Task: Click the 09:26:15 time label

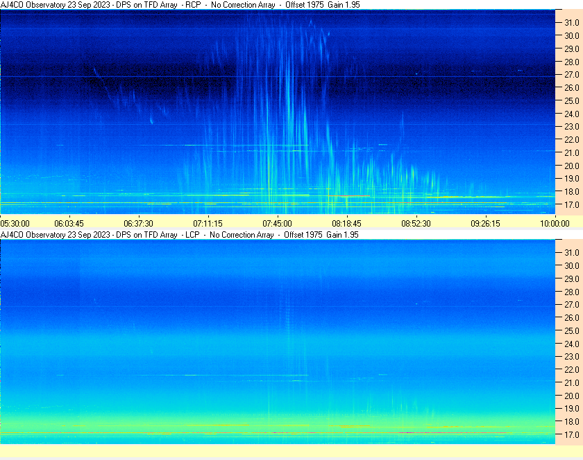Action: tap(485, 224)
